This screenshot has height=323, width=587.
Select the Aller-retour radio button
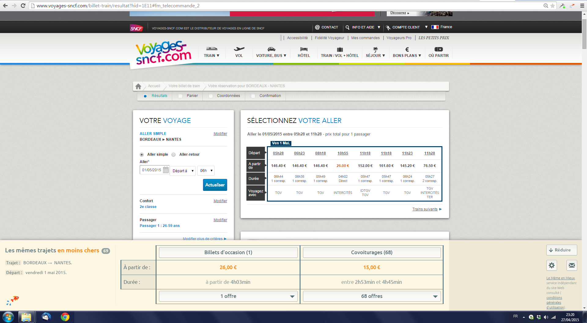[x=173, y=154]
